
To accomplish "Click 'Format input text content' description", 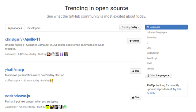I will pos(32,102).
